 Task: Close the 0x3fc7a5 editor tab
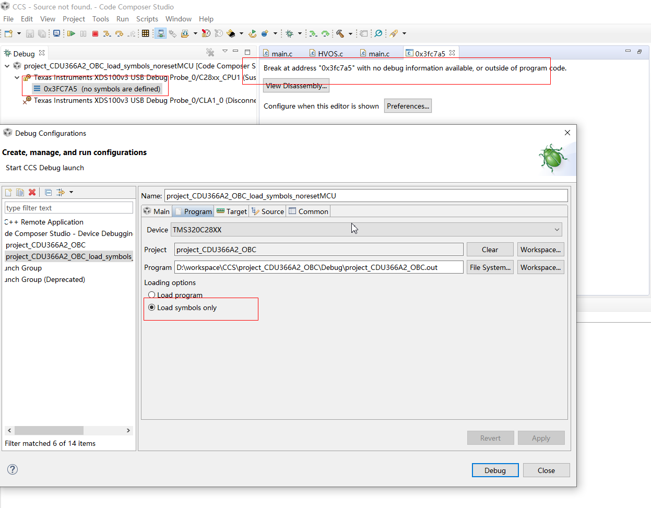452,53
